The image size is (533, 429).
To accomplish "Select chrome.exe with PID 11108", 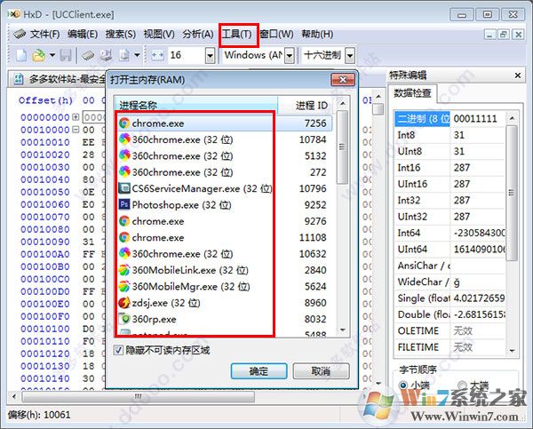I will click(223, 237).
